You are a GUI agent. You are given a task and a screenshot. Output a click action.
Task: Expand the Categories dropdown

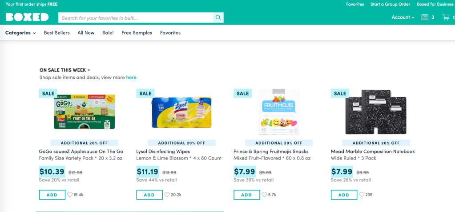(20, 33)
